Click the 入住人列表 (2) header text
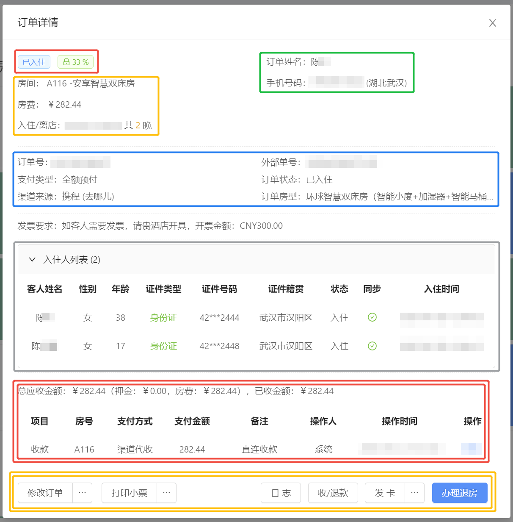Image resolution: width=513 pixels, height=522 pixels. point(72,260)
